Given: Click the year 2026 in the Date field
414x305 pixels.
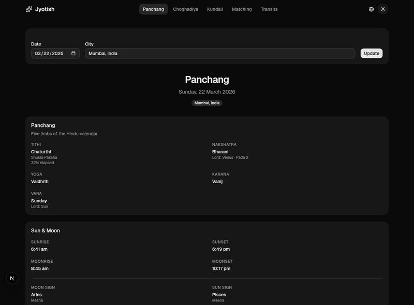Looking at the screenshot, I should pyautogui.click(x=57, y=53).
